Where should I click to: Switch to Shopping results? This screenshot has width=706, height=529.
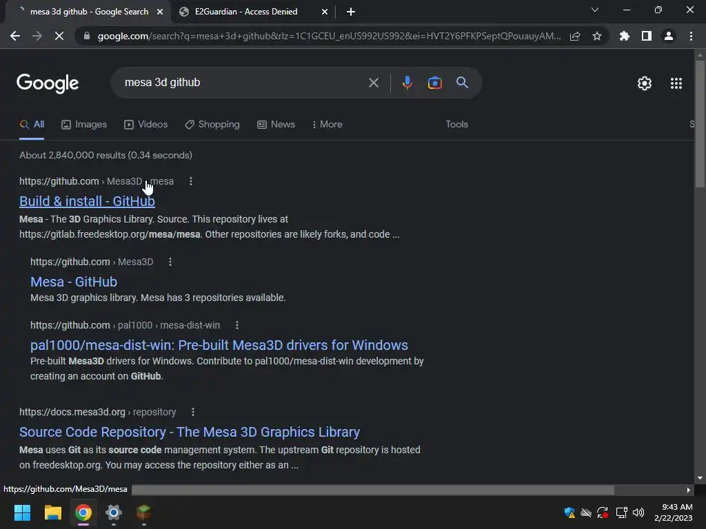[x=212, y=125]
